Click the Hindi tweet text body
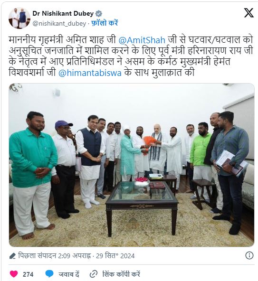Image resolution: width=258 pixels, height=281 pixels. [131, 56]
